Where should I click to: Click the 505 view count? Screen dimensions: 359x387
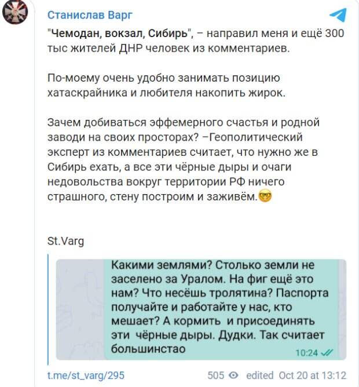tap(215, 375)
